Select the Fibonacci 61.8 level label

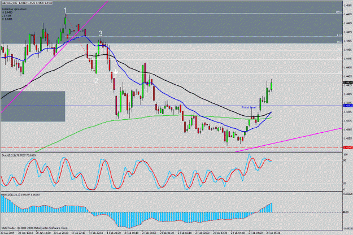tap(339, 35)
